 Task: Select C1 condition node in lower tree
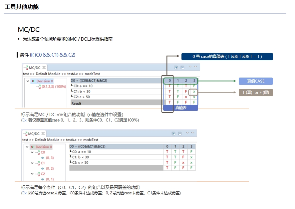pyautogui.click(x=43, y=163)
